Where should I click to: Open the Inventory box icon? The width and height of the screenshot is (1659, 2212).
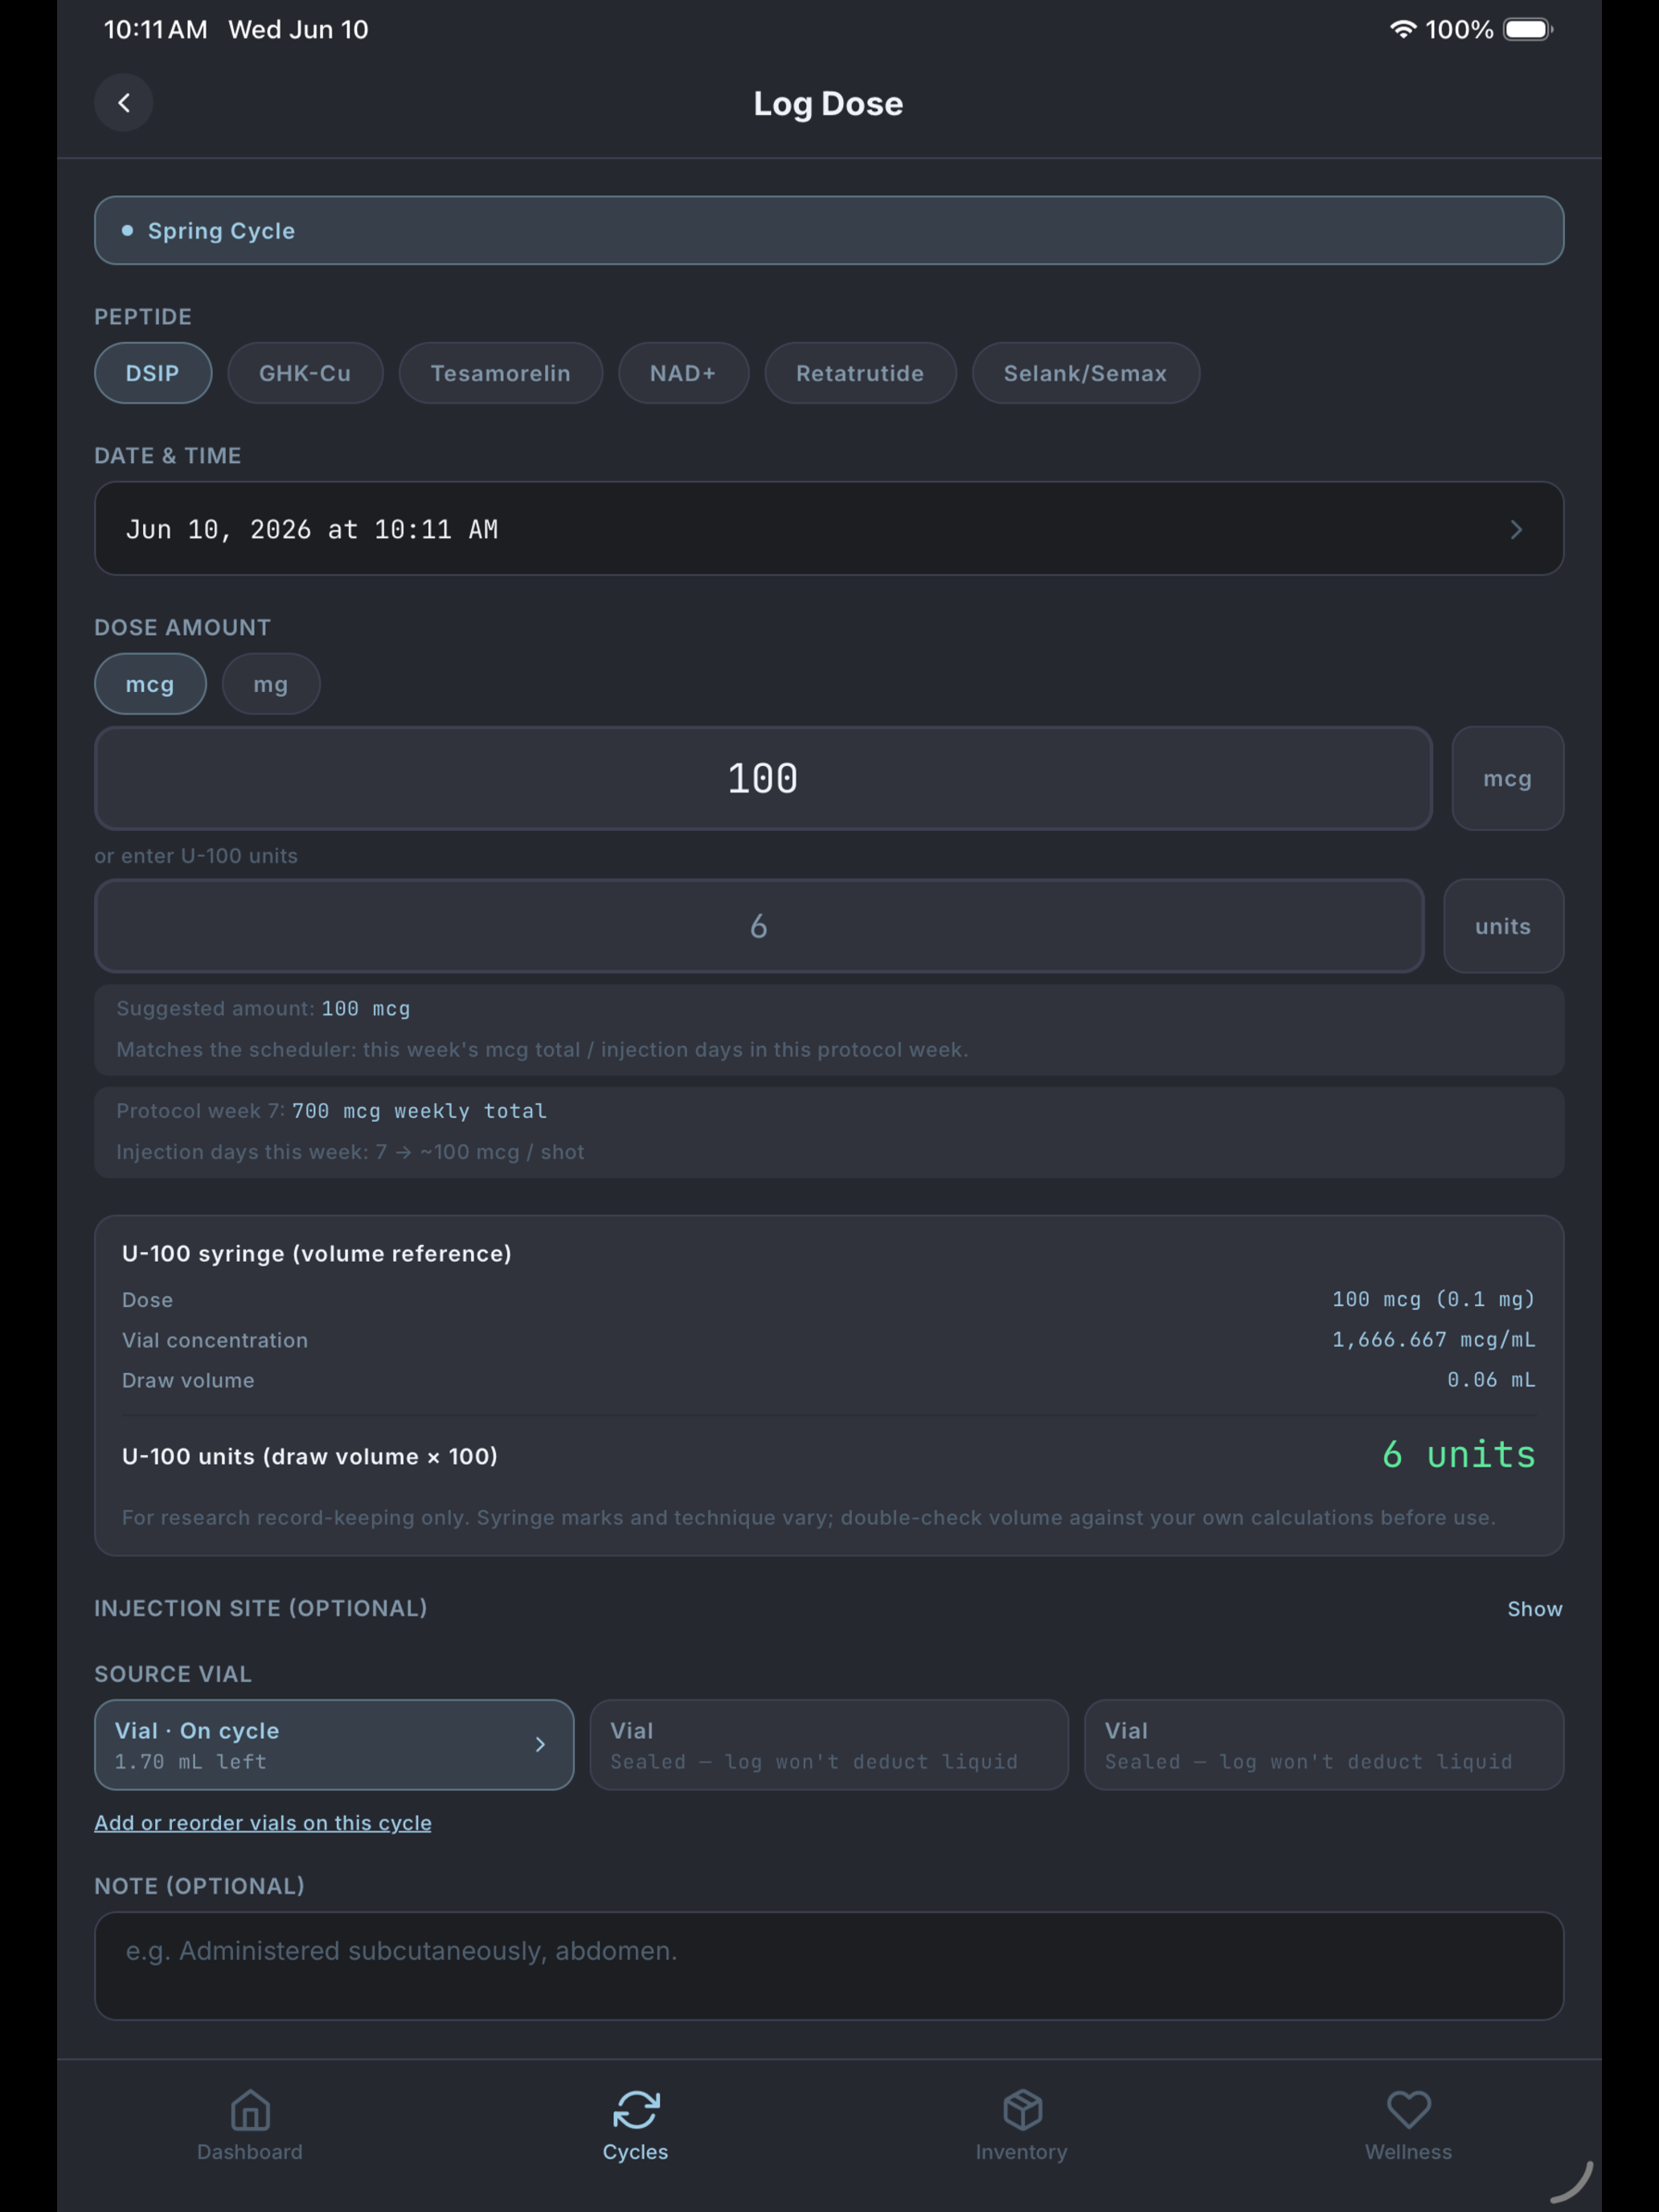(1022, 2110)
